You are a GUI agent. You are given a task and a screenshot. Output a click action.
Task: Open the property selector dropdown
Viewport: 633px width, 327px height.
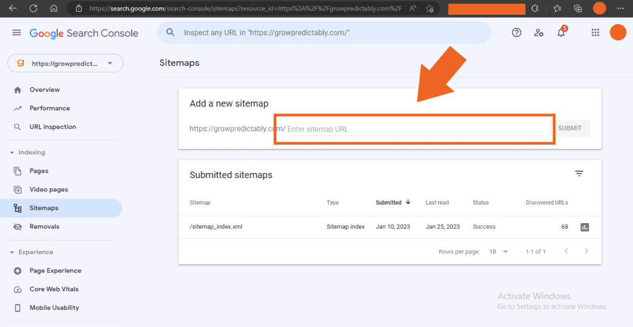coord(66,64)
